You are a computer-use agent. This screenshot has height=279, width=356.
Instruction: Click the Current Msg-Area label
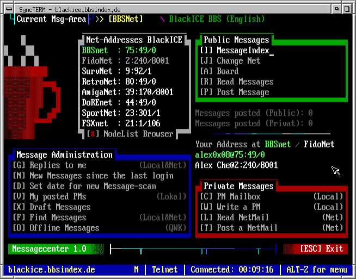click(x=51, y=19)
